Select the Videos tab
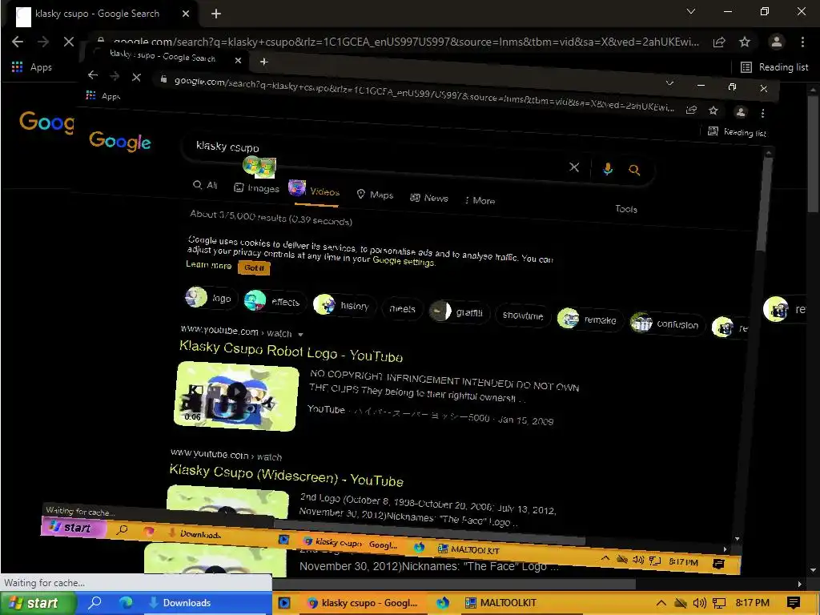The height and width of the screenshot is (615, 820). [314, 191]
